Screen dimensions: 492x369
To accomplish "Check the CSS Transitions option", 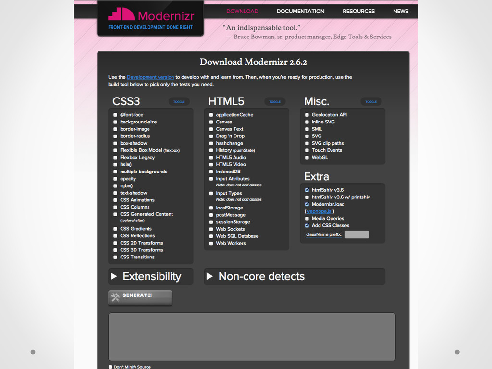I will pyautogui.click(x=115, y=258).
